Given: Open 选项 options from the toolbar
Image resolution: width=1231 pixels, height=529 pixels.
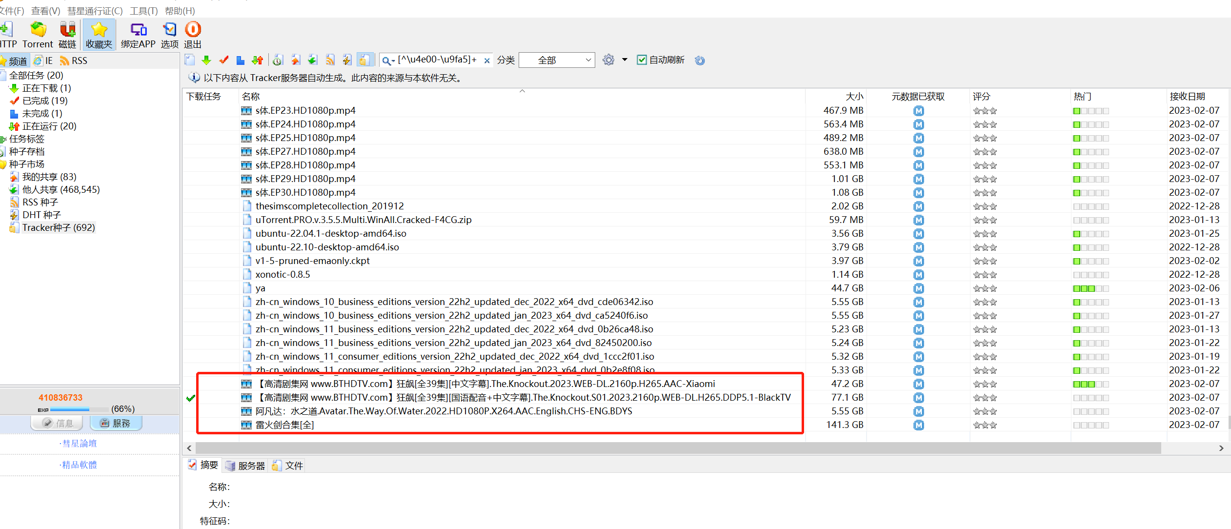Looking at the screenshot, I should pos(170,35).
